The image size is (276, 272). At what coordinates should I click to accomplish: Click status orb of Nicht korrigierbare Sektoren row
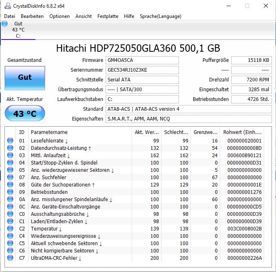click(10, 250)
